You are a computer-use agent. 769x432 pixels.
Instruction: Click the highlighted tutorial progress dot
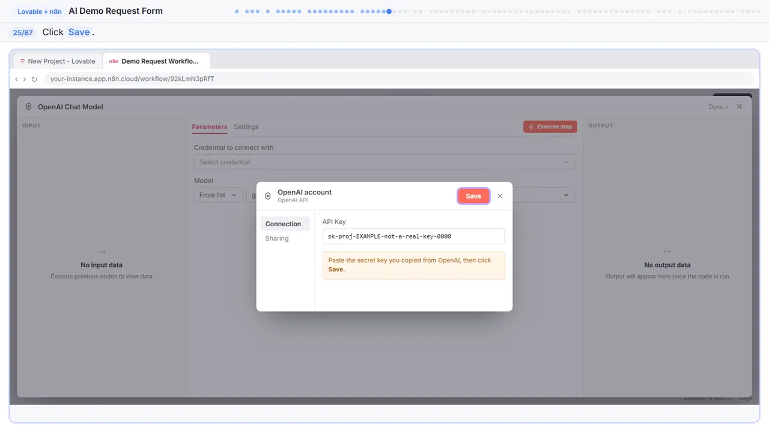click(x=389, y=11)
